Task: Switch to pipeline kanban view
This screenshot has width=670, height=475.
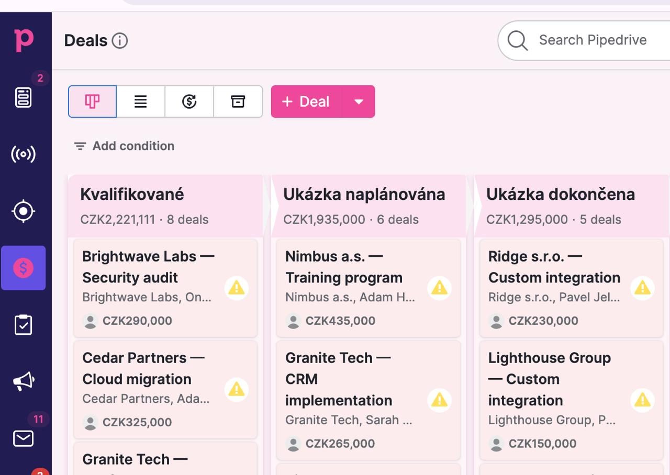Action: (92, 101)
